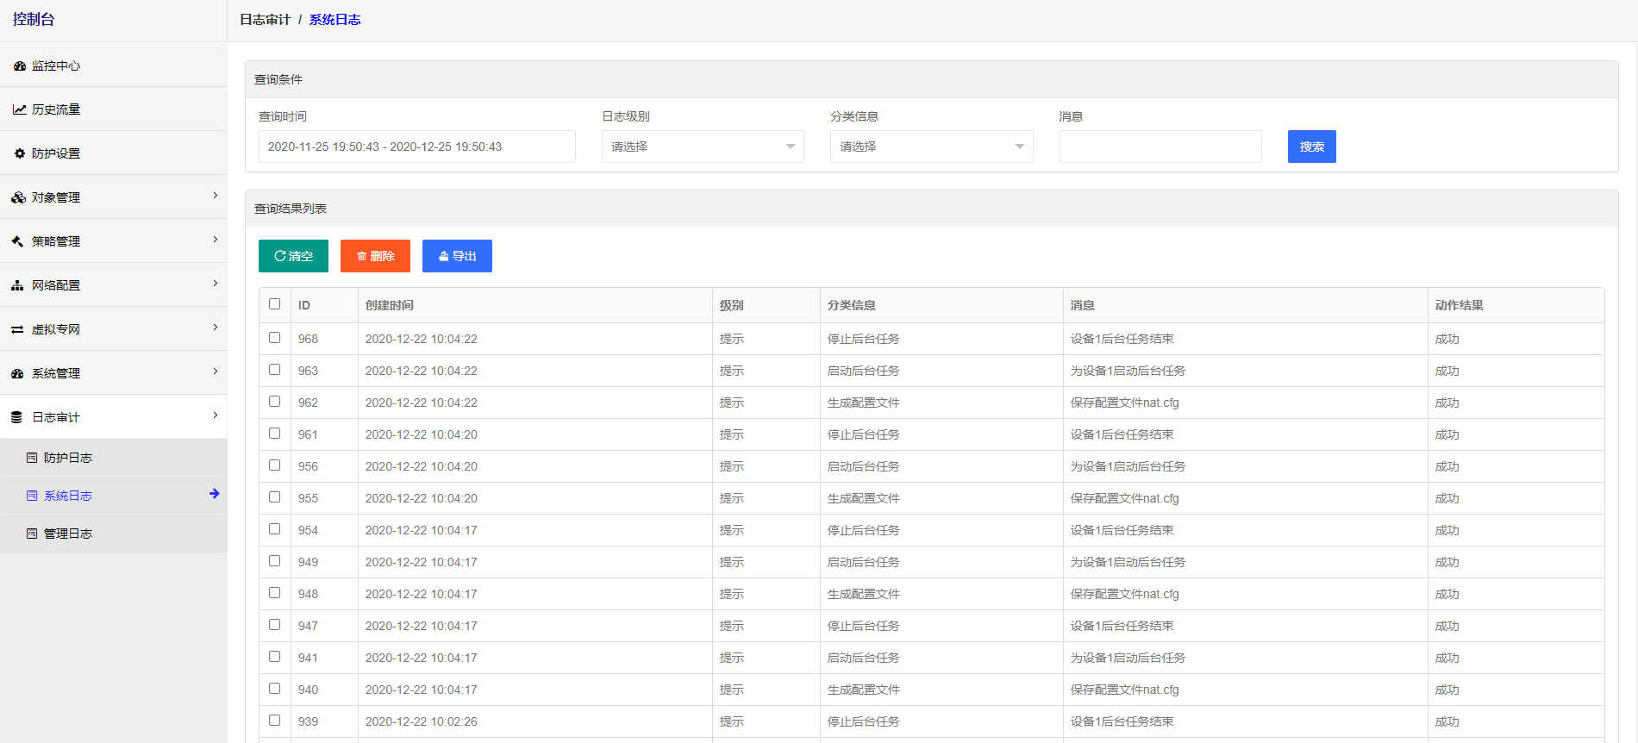Click the 消息 text input field
Screen dimensions: 1638x743
coord(1160,147)
